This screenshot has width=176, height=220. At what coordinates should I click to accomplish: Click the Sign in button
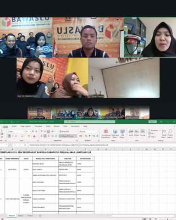pyautogui.click(x=153, y=121)
